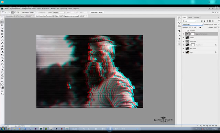Hide the third layer from the top
The width and height of the screenshot is (220, 133).
click(183, 41)
